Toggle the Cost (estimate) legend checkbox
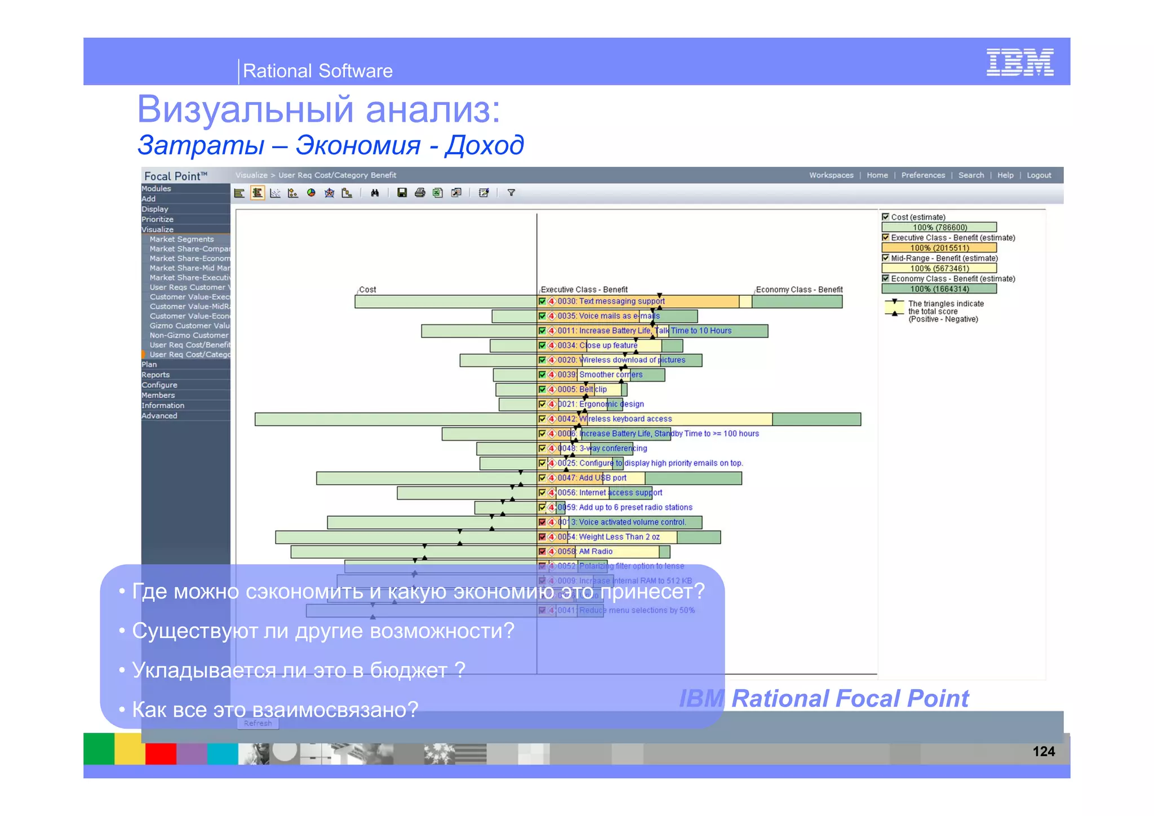This screenshot has height=816, width=1154. [x=886, y=217]
